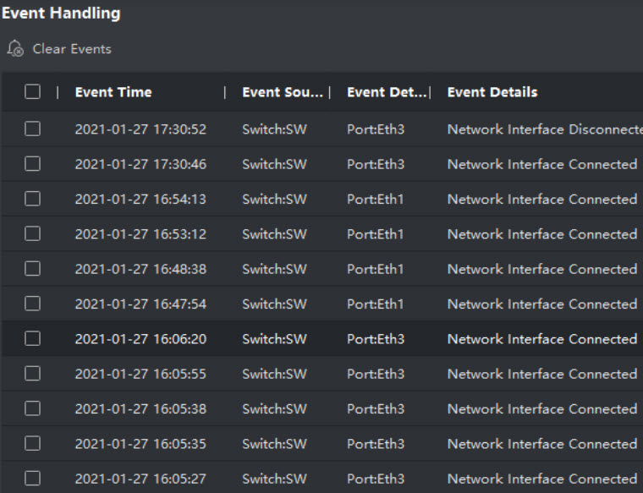The width and height of the screenshot is (643, 493).
Task: Check the 16:05:35 event checkbox
Action: tap(32, 443)
